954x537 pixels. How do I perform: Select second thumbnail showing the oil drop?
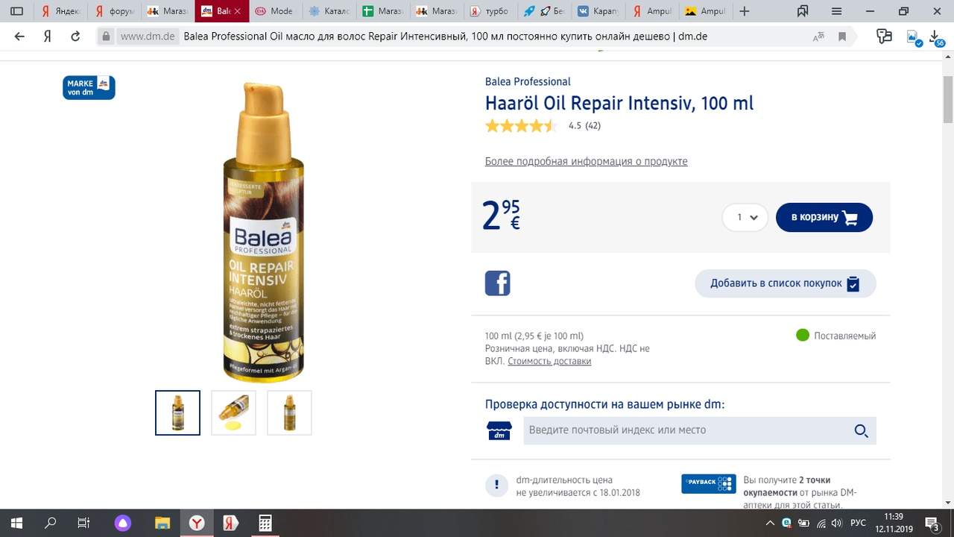coord(233,412)
